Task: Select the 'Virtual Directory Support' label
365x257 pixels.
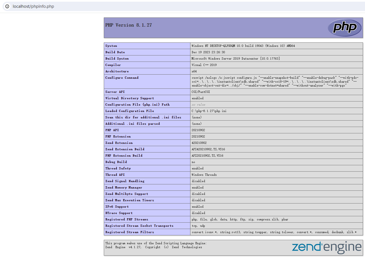Action: (x=130, y=98)
